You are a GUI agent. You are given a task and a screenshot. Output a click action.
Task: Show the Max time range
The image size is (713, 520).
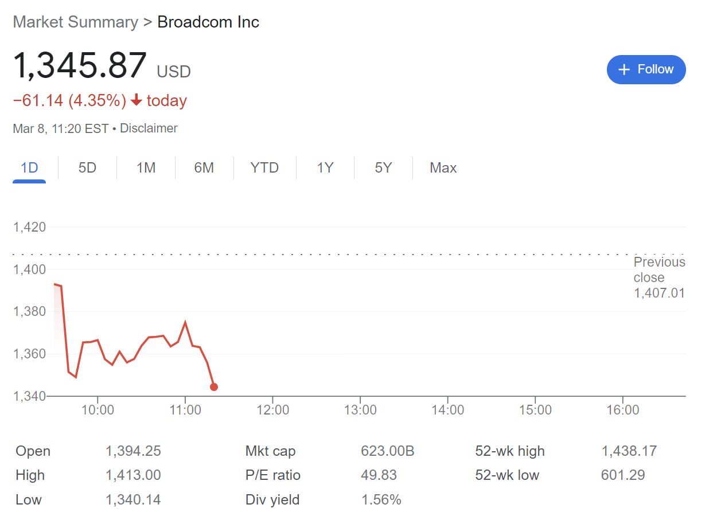pos(443,168)
